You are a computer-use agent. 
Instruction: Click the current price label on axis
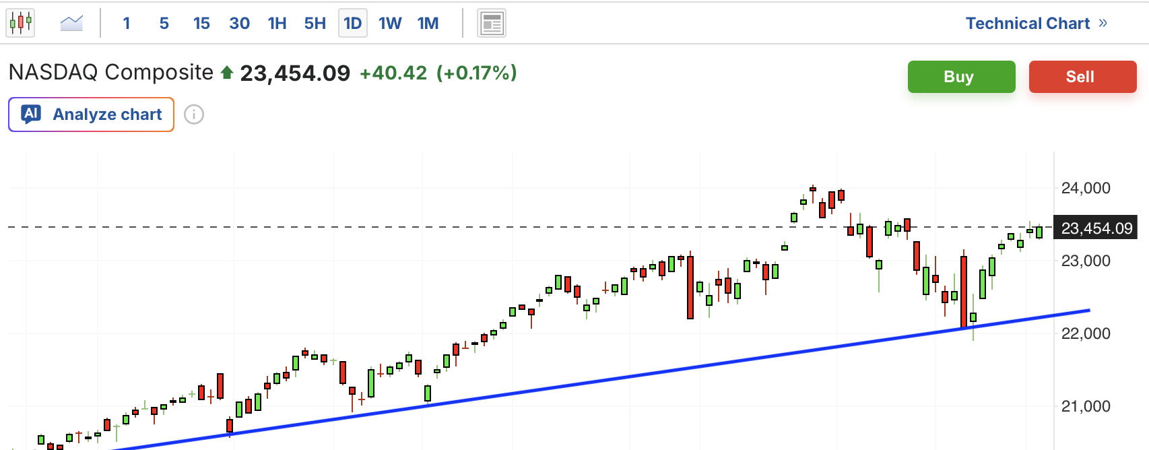(1096, 228)
